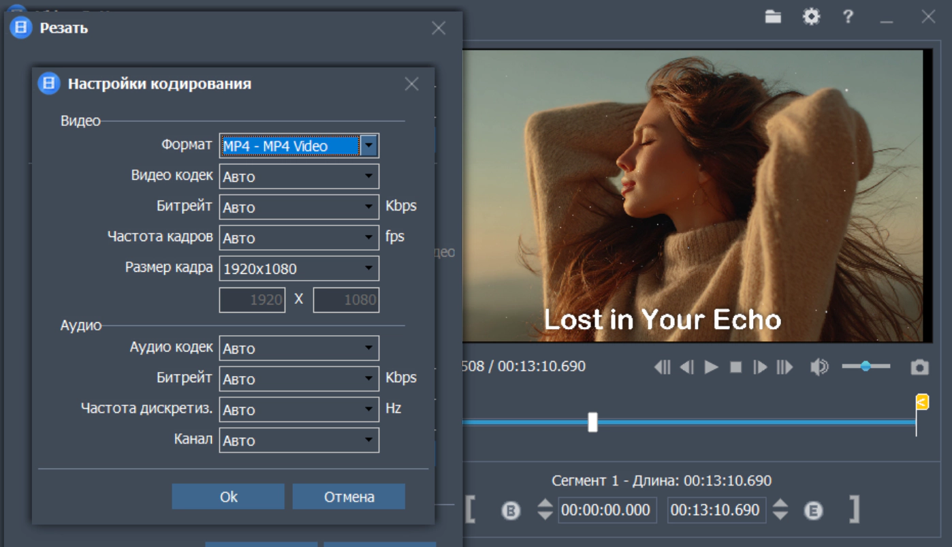The image size is (952, 547).
Task: Open settings via gear icon
Action: (x=811, y=17)
